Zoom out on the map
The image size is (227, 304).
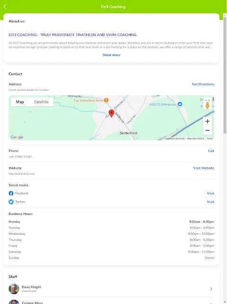pos(207,130)
